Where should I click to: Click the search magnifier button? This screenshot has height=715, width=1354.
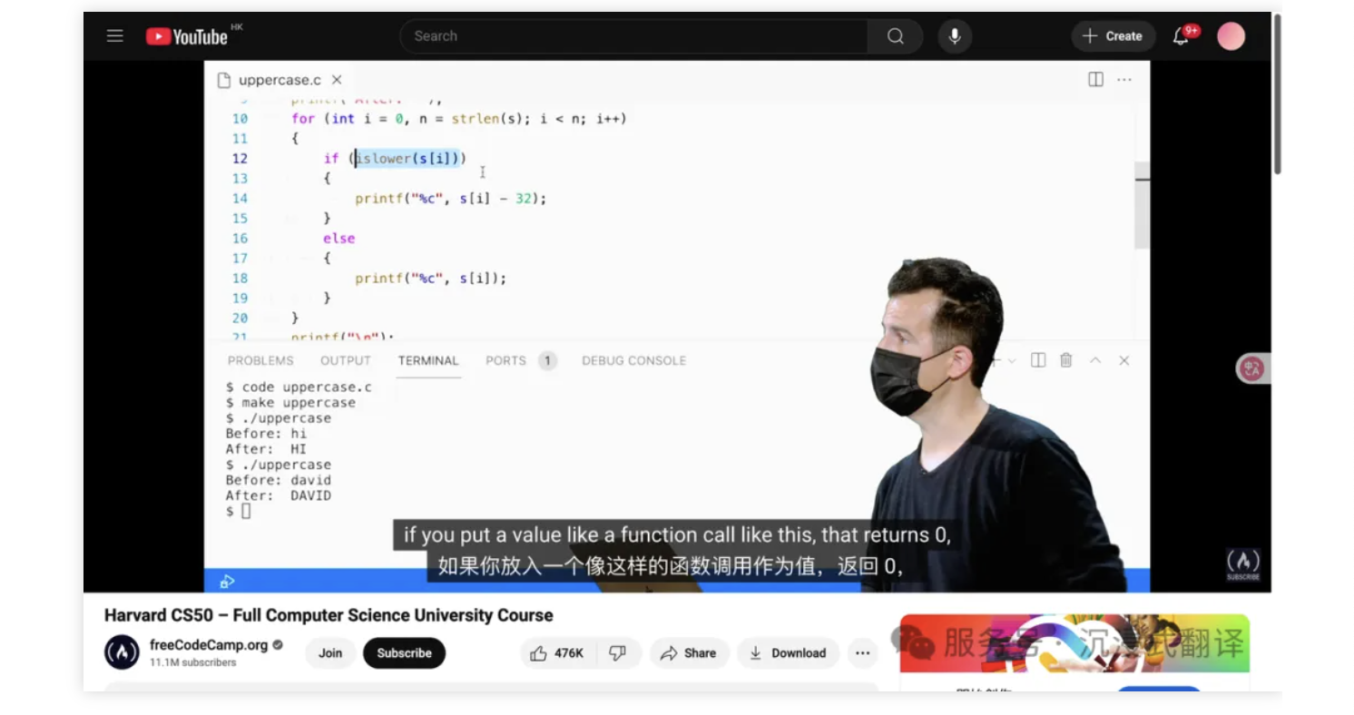[x=895, y=36]
